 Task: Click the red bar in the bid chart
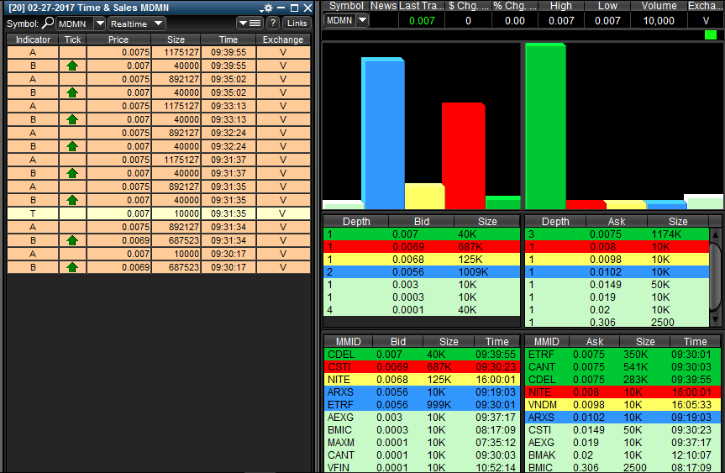[463, 155]
